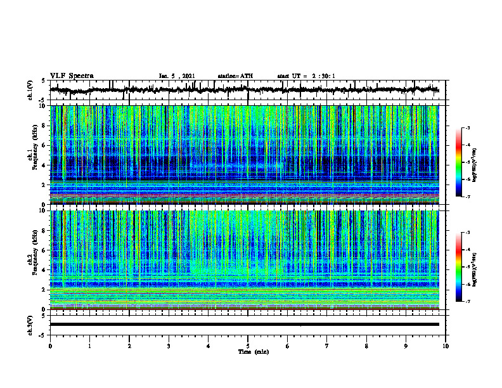The width and height of the screenshot is (502, 388).
Task: Click the time axis tick label '0'
Action: [50, 346]
